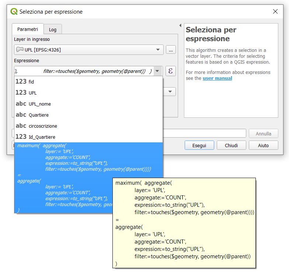Click the QGIS logo in title bar
The height and width of the screenshot is (273, 289).
[14, 12]
